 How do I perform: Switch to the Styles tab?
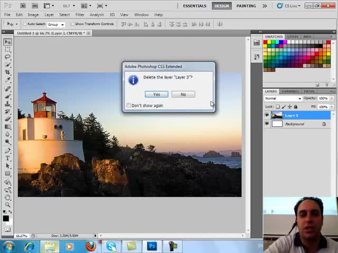point(293,36)
